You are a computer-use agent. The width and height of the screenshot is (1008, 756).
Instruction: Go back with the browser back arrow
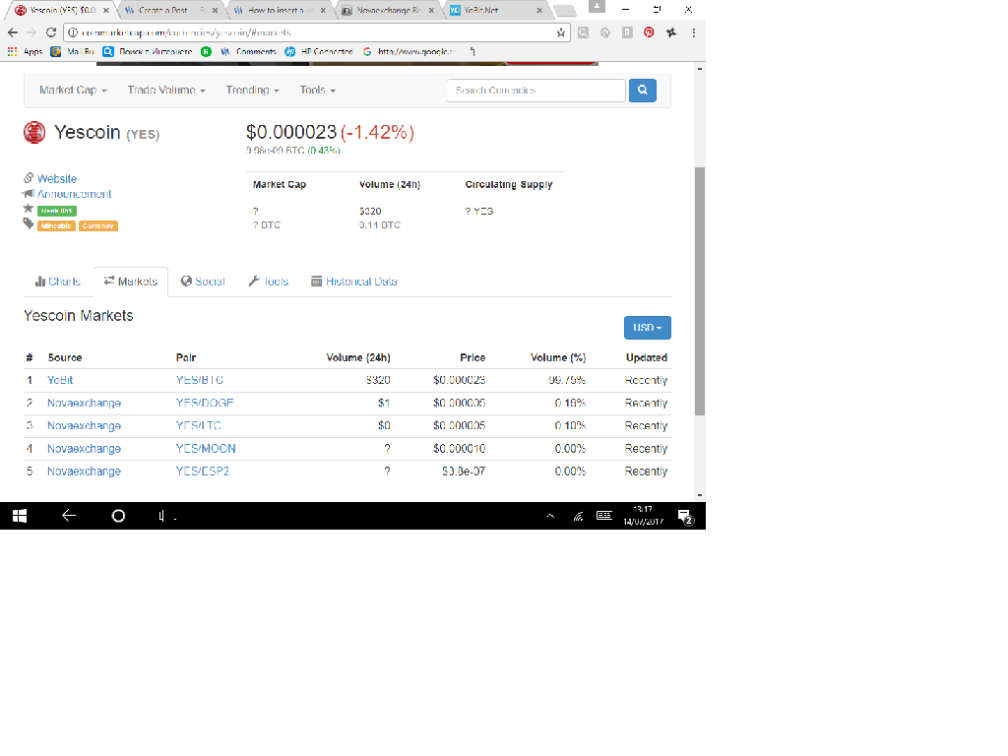pyautogui.click(x=13, y=32)
